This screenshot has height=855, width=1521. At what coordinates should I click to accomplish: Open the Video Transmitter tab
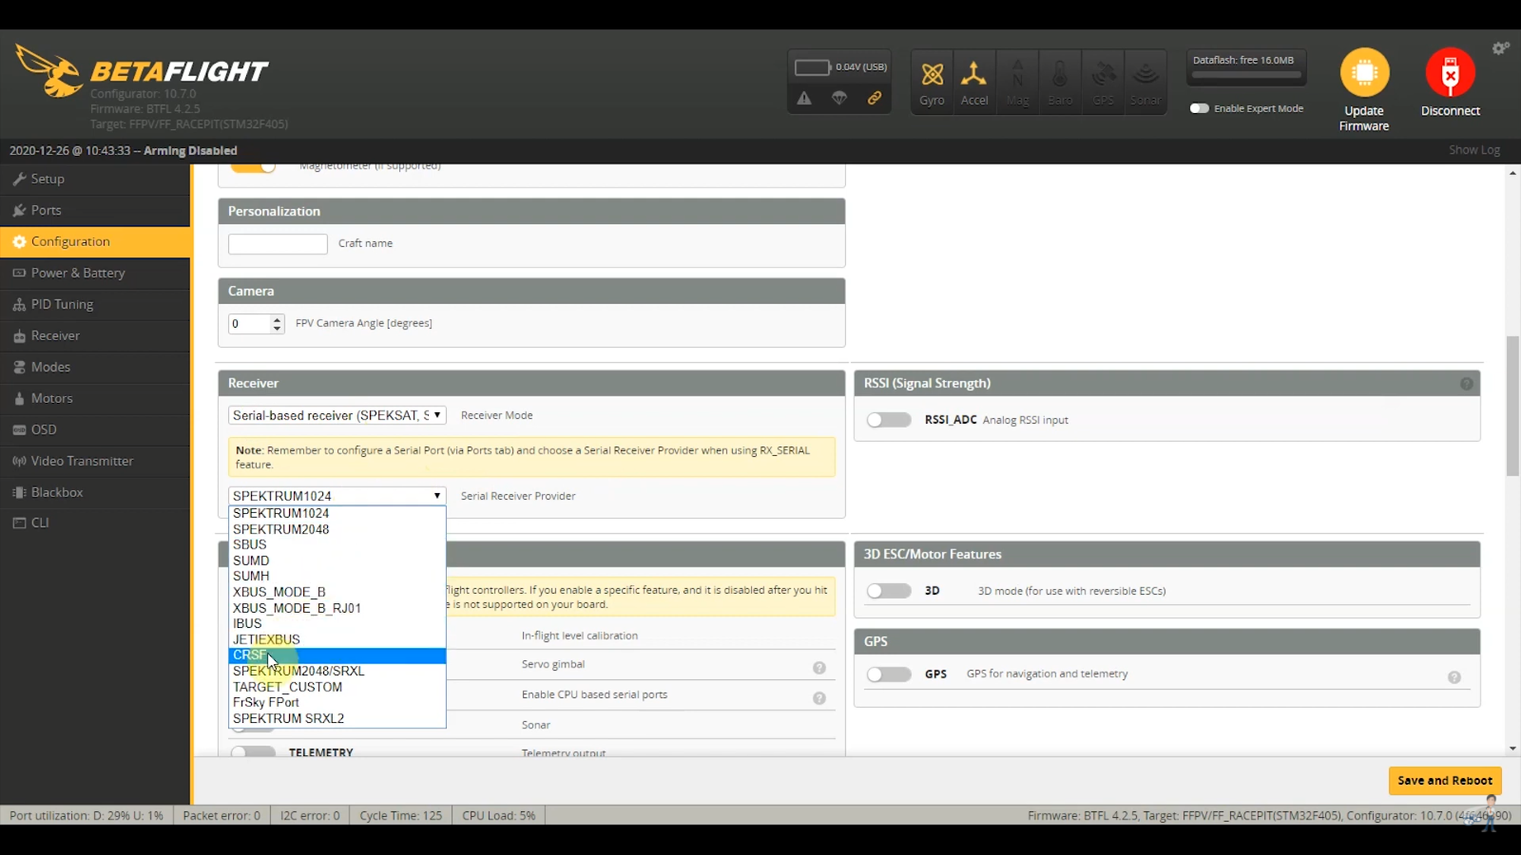81,460
